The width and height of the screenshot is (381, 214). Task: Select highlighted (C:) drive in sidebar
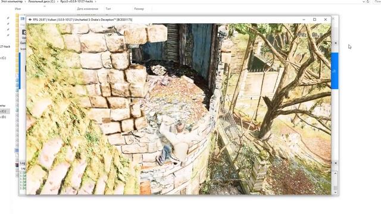pos(5,111)
